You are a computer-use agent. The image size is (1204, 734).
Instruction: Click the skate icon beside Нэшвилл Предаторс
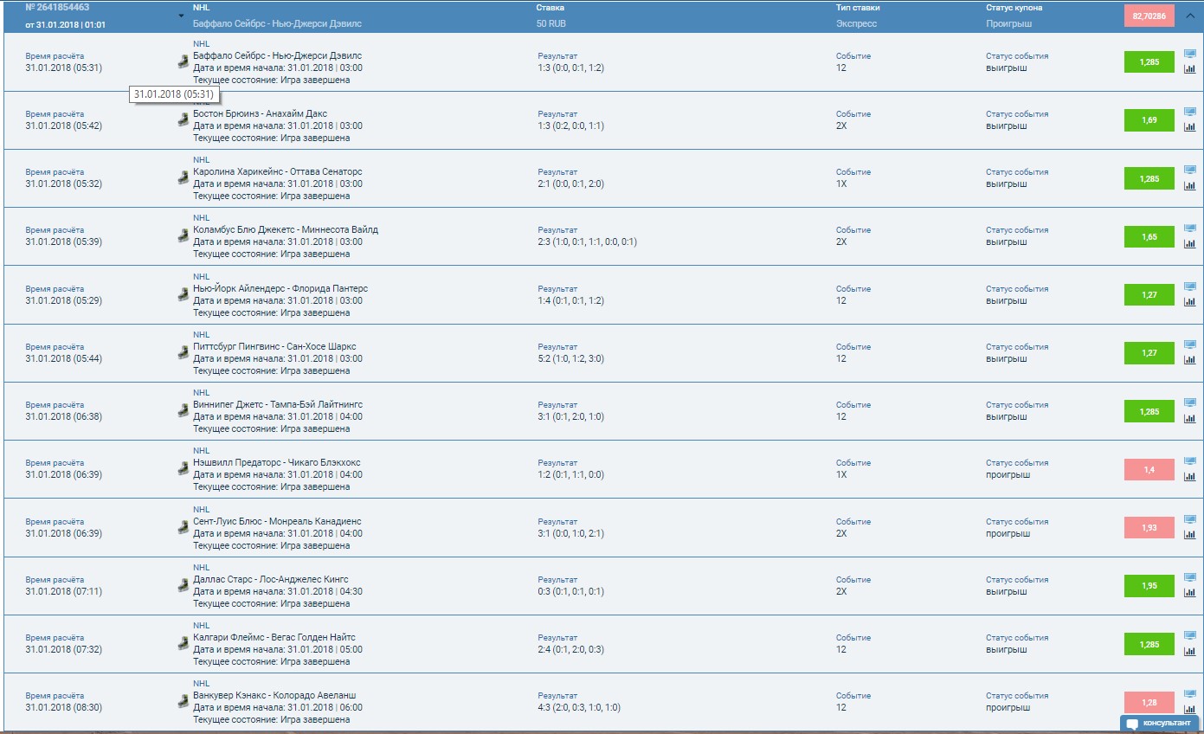tap(183, 468)
